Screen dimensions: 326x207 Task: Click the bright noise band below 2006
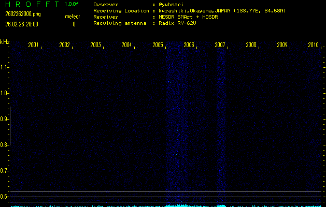click(176, 124)
